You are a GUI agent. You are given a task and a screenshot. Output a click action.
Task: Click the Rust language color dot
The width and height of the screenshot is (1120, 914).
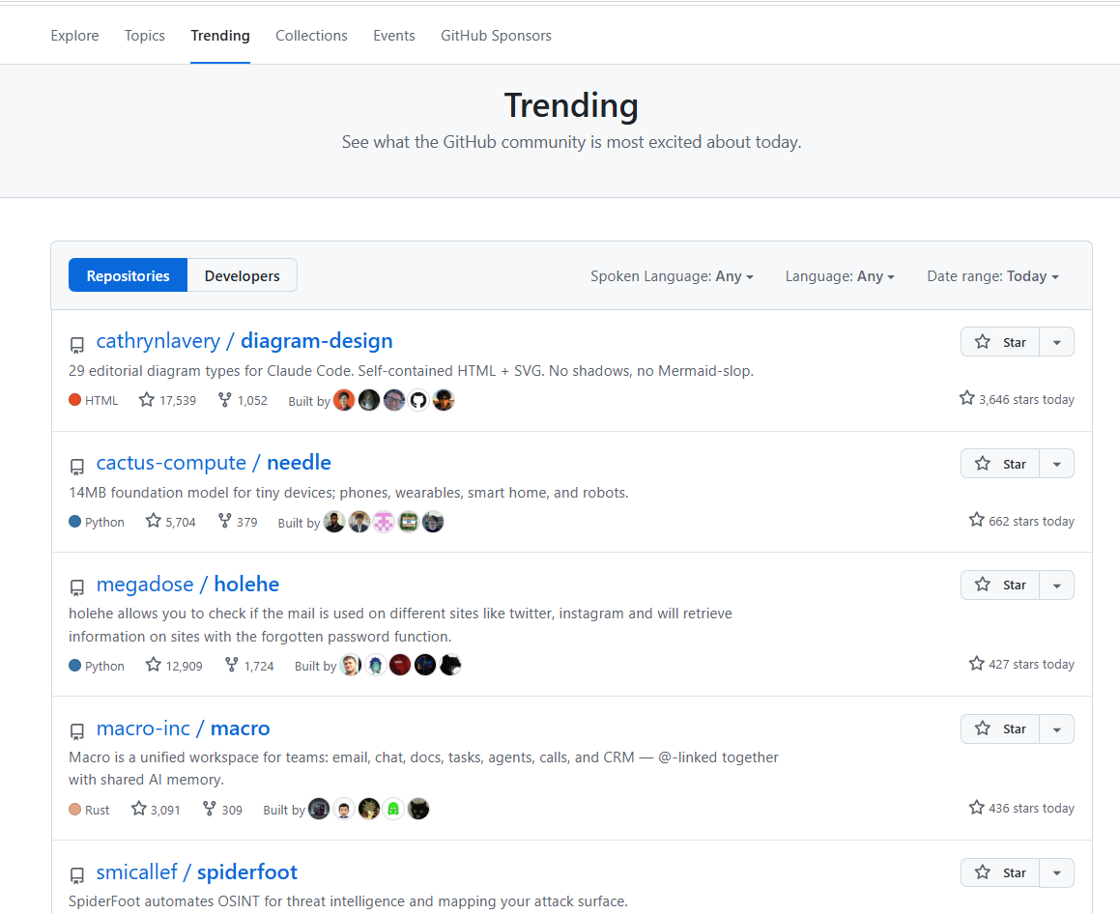pos(74,809)
